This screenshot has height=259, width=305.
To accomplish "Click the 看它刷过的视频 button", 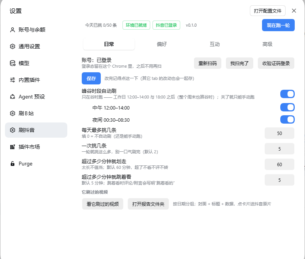I will (103, 204).
